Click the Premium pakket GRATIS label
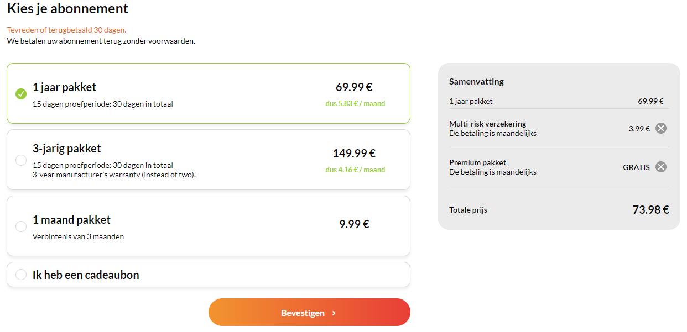This screenshot has height=332, width=687. click(636, 167)
